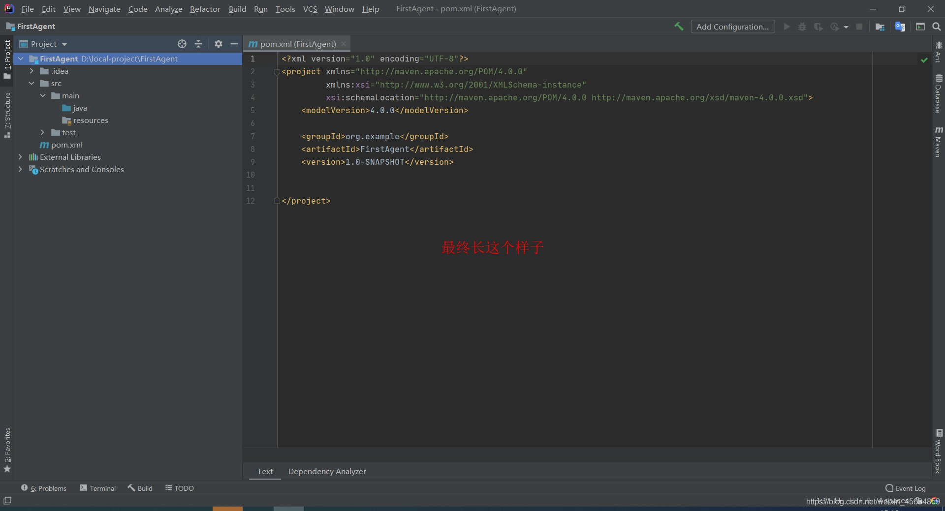Screen dimensions: 945x511
Task: Fold the project tag at line 2
Action: 277,72
